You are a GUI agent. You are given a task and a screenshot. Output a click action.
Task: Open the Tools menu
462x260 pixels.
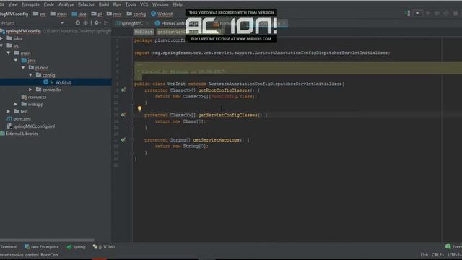(131, 4)
